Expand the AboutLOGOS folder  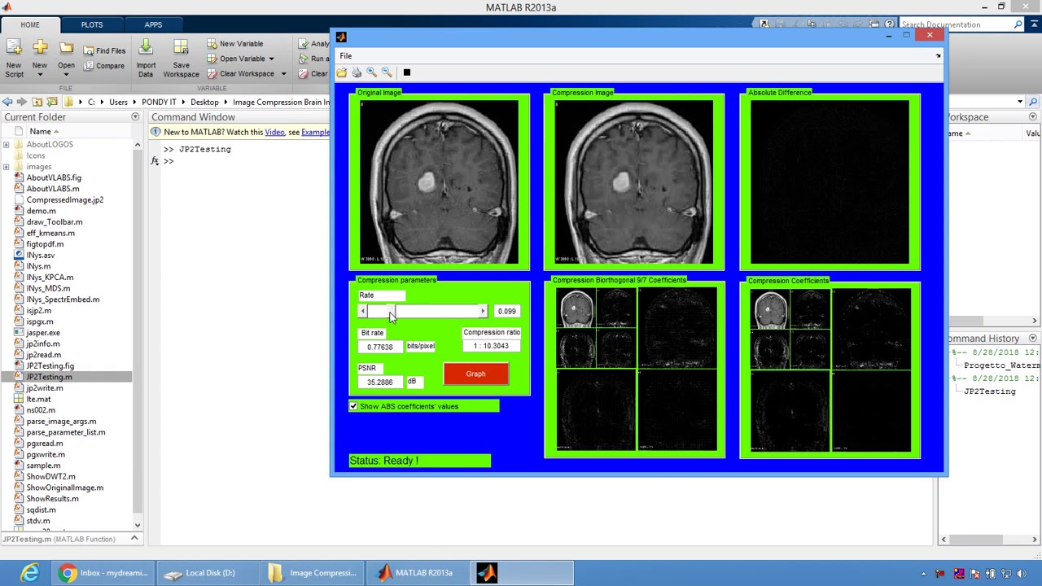tap(7, 145)
